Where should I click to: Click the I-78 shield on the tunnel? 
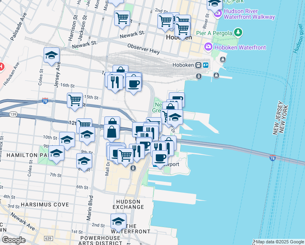[272, 158]
